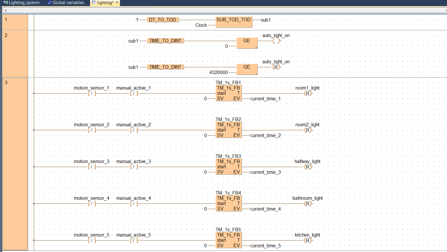The width and height of the screenshot is (447, 252).
Task: Click the current_time_2 output variable
Action: 265,136
